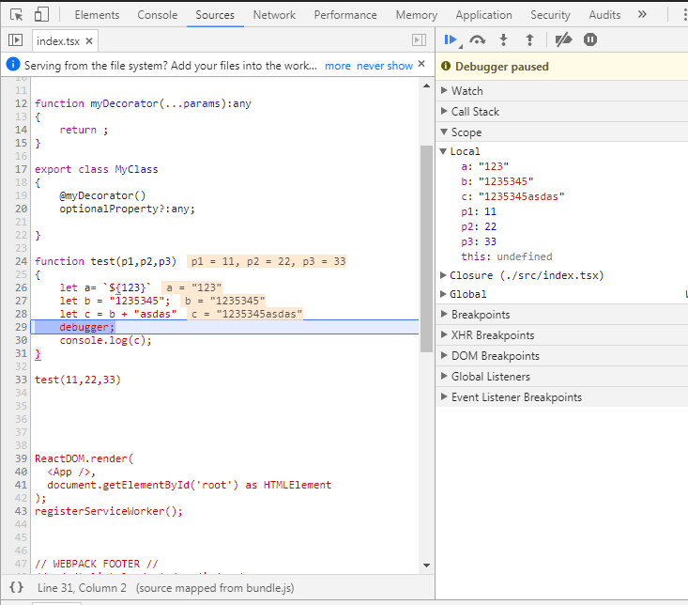Close the index.tsx file tab

click(x=89, y=40)
